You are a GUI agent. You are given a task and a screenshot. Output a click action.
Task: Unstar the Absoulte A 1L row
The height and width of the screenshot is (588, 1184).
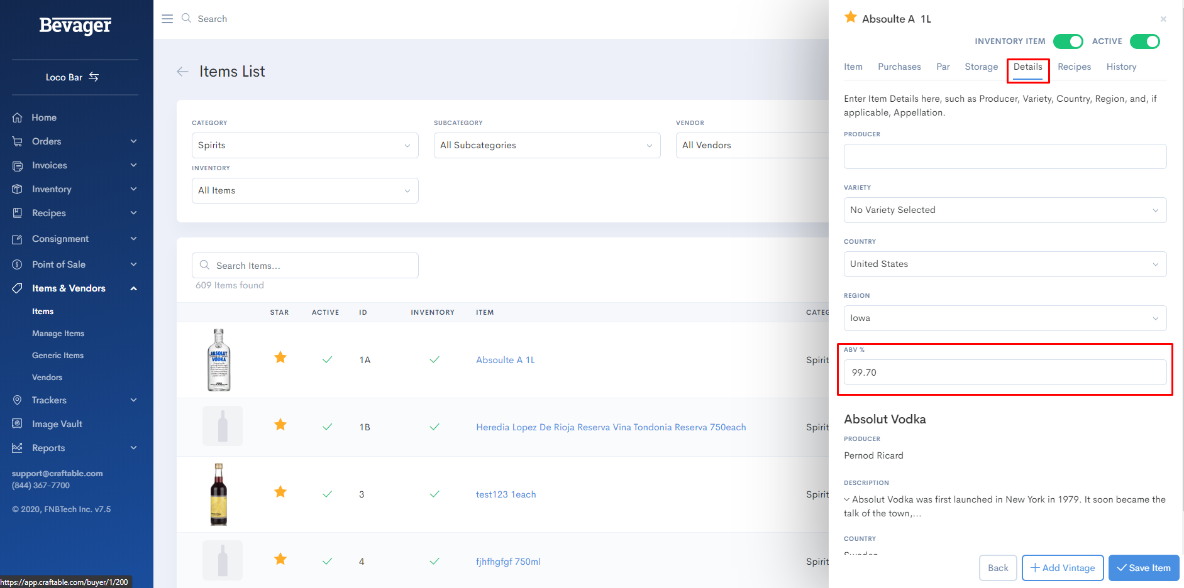pyautogui.click(x=280, y=357)
